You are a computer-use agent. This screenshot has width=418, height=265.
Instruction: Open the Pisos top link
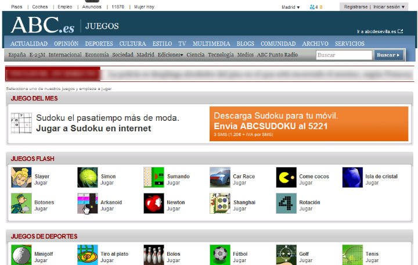[x=17, y=7]
